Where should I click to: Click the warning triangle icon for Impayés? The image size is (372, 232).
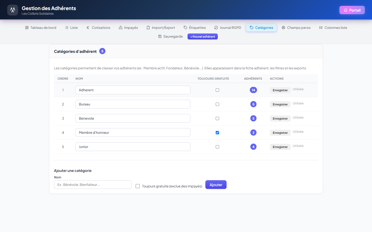tap(121, 28)
